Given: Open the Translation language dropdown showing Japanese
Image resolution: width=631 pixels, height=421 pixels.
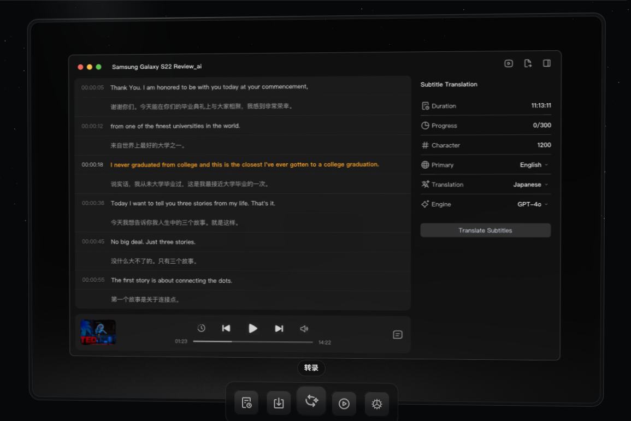Looking at the screenshot, I should [x=530, y=185].
